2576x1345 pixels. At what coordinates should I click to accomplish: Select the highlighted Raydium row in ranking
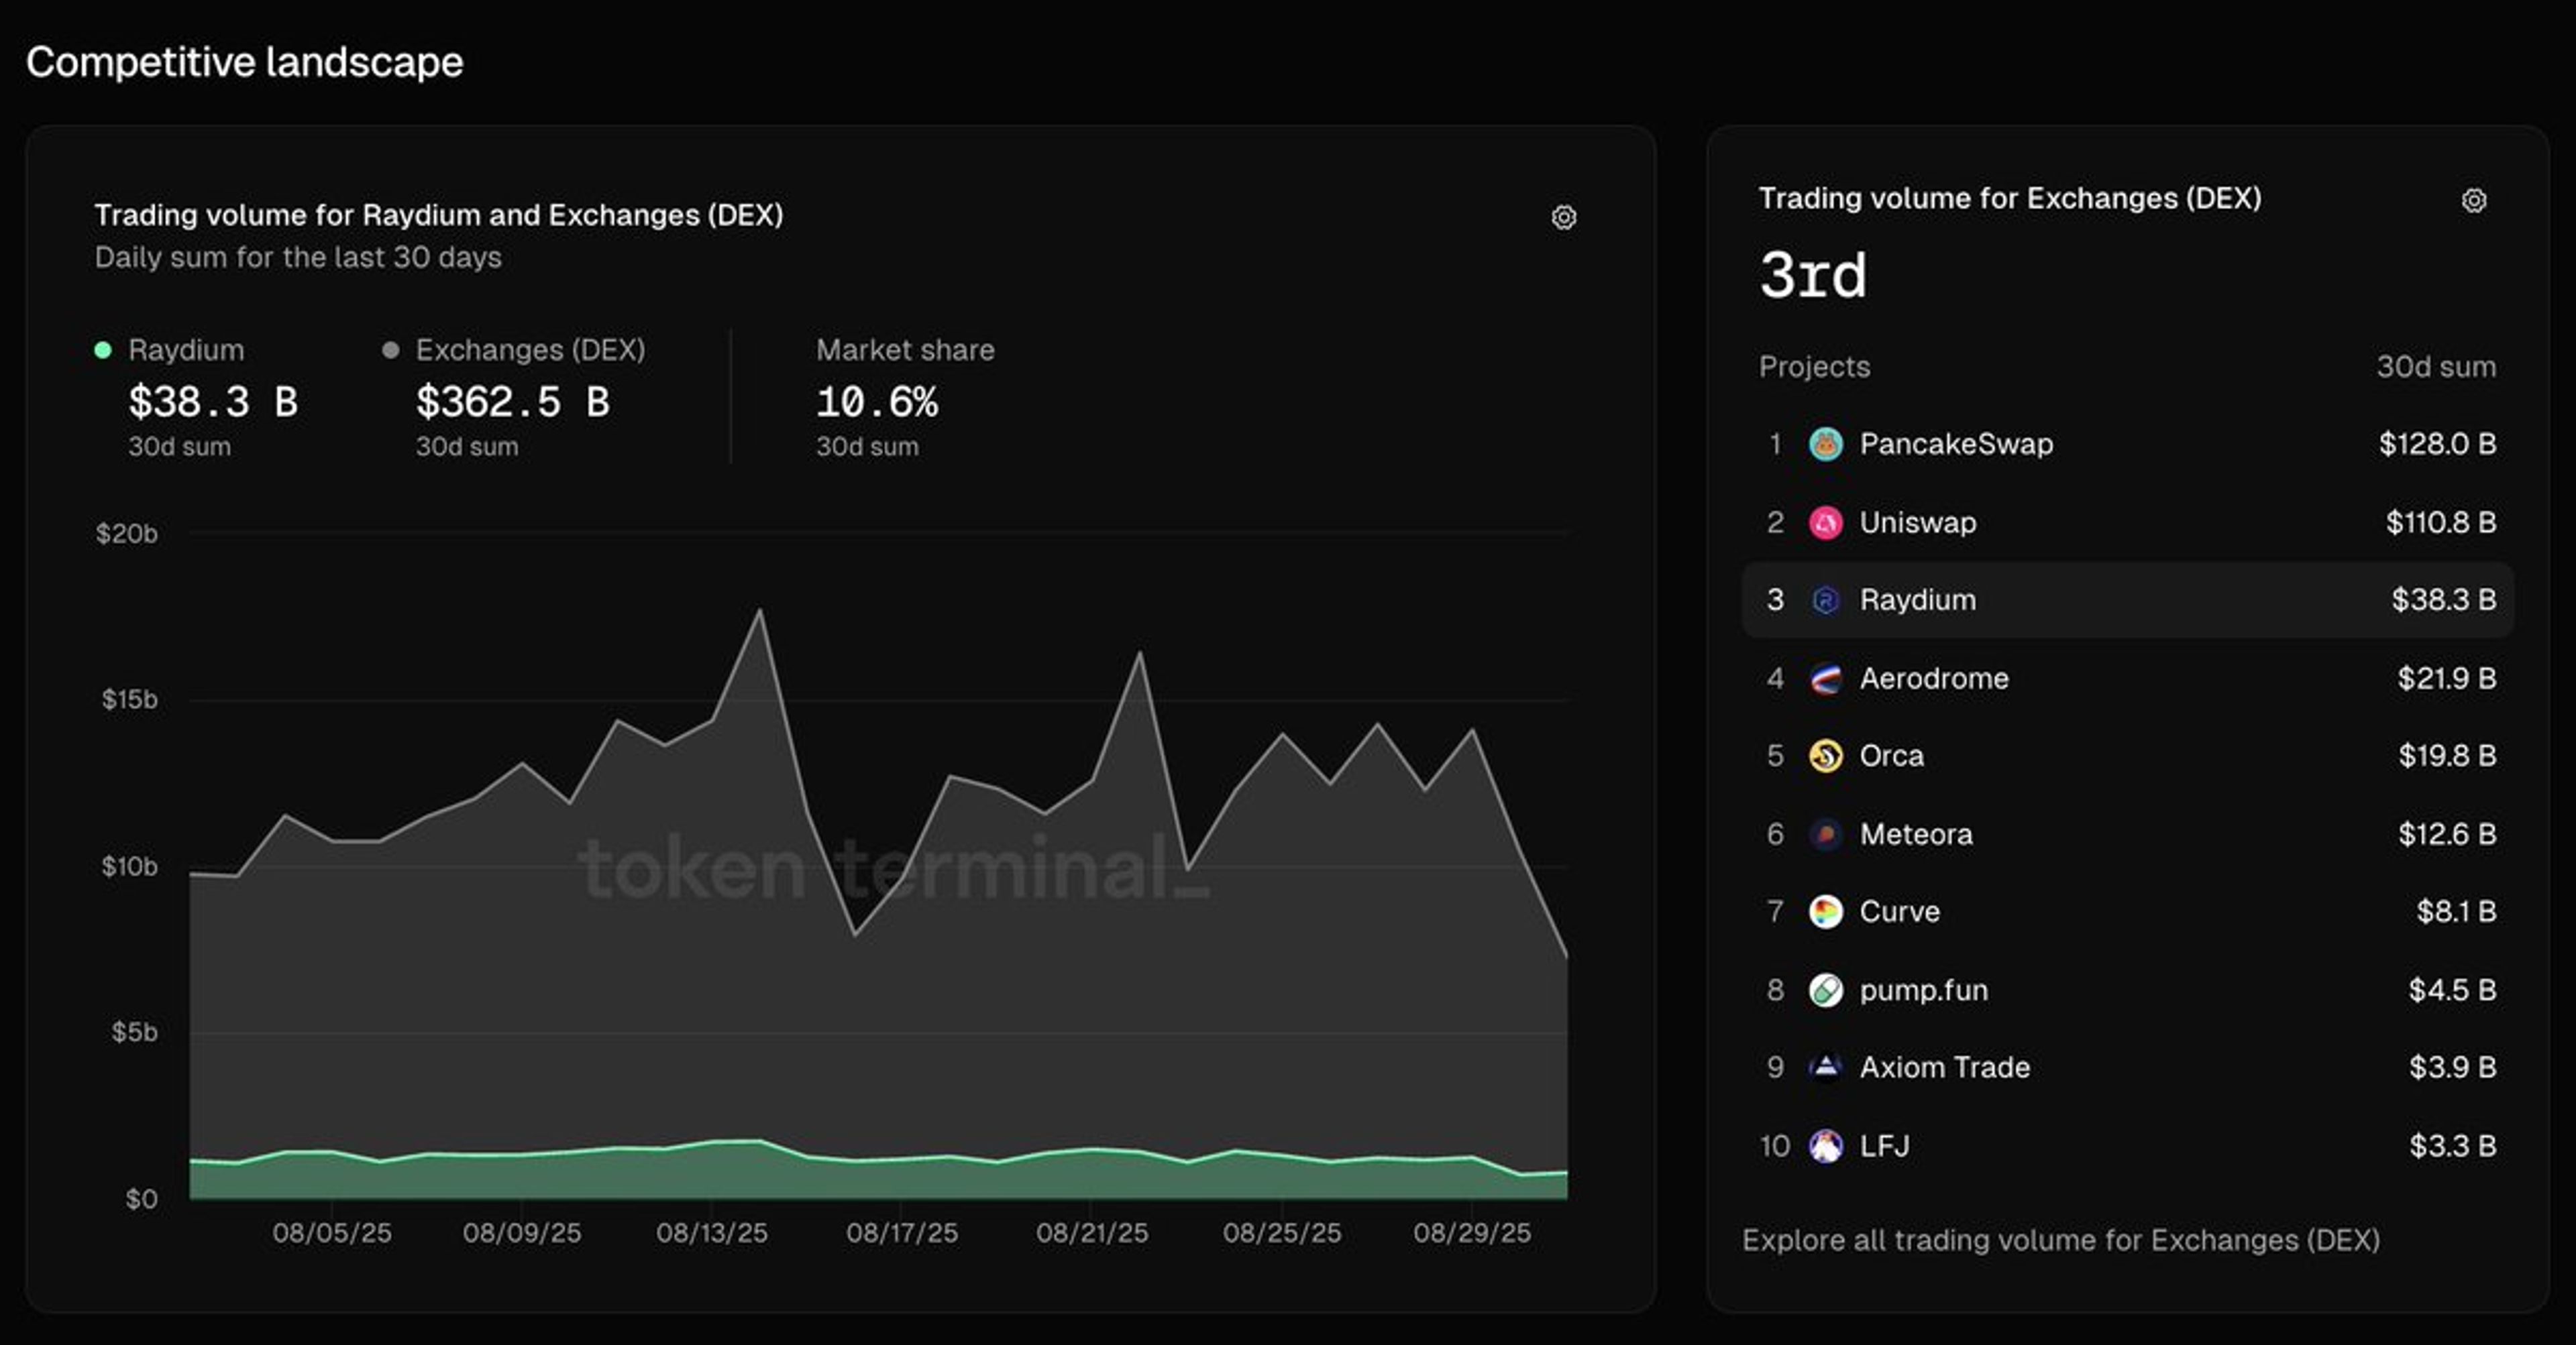(2128, 601)
